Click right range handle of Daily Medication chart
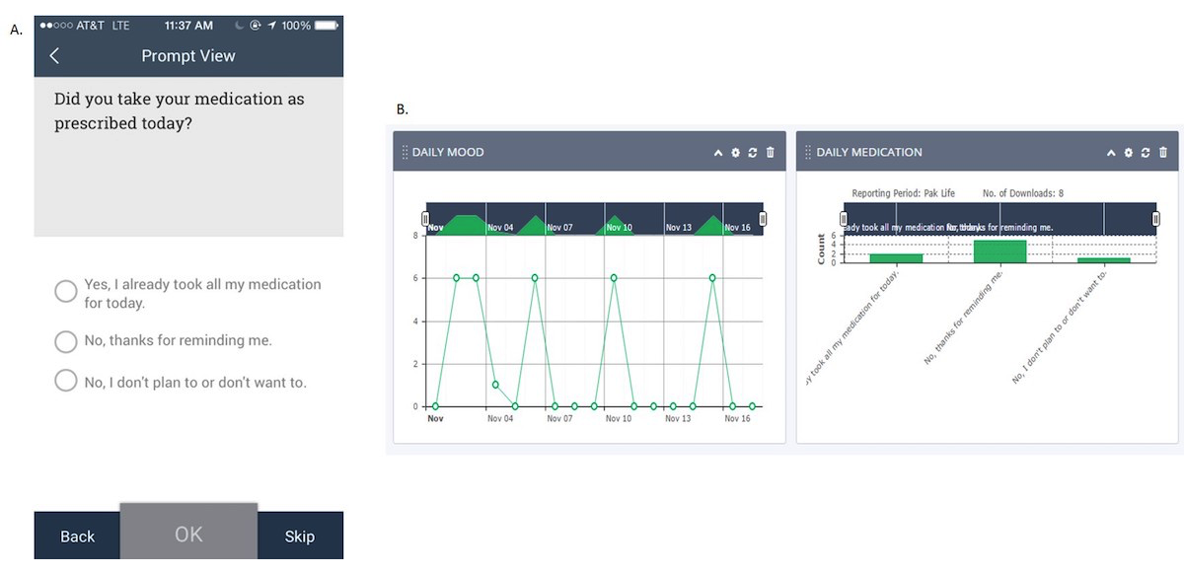1184x574 pixels. (1155, 219)
